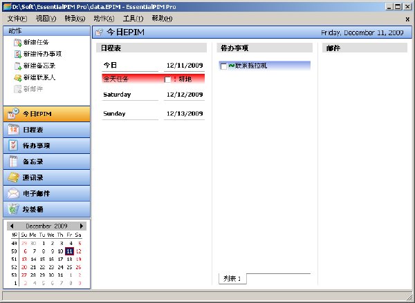Check the 耕地 all-day task checkbox
Viewport: 415px width, 303px height.
point(167,79)
